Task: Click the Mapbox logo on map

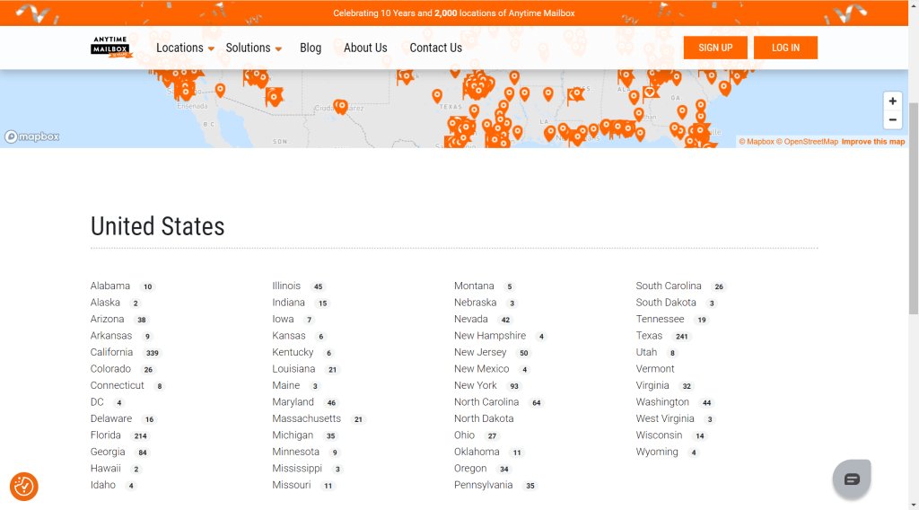Action: (x=32, y=136)
